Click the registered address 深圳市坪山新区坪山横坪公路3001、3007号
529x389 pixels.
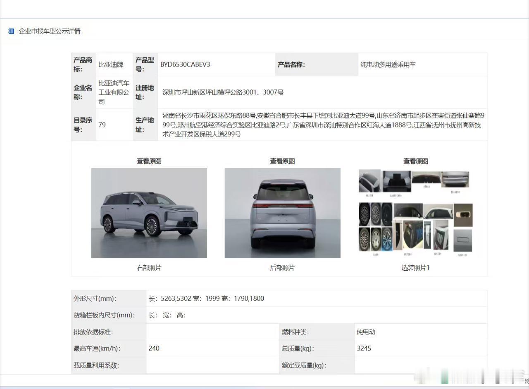[x=223, y=92]
